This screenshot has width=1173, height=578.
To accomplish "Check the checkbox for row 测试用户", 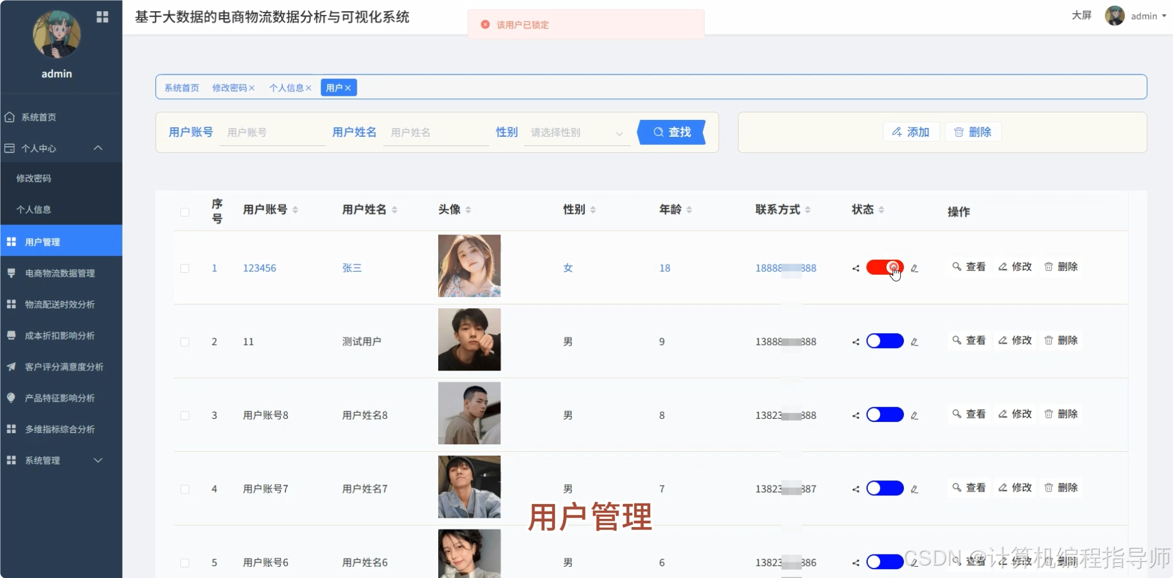I will coord(185,342).
